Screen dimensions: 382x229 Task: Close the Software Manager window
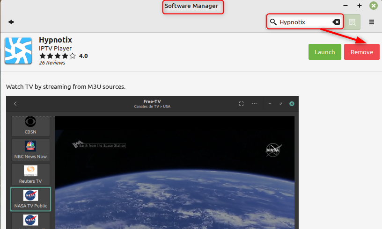pos(374,6)
